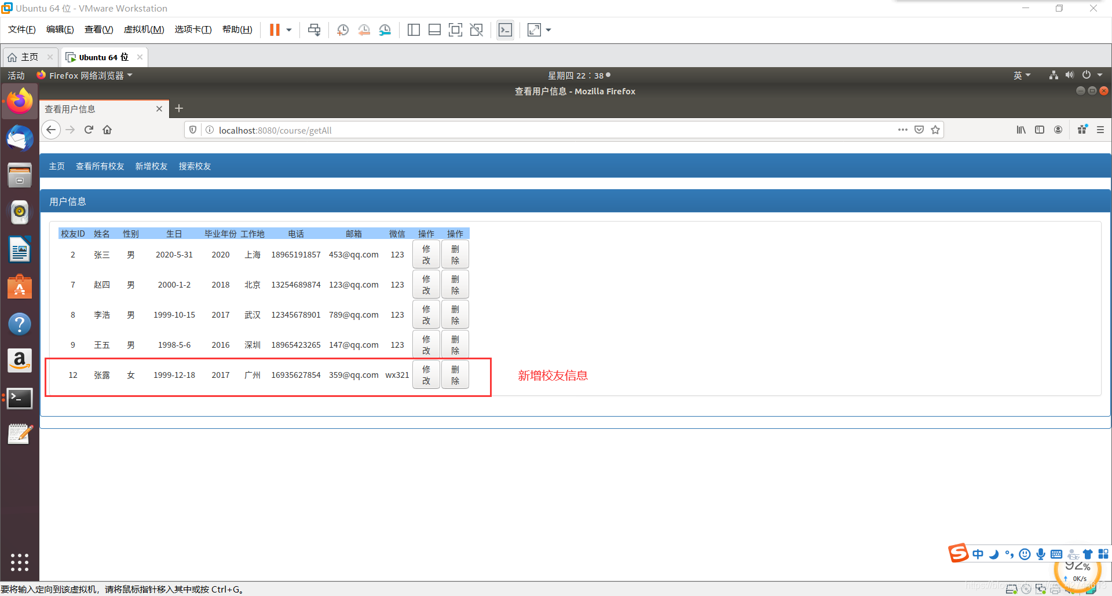Click 删除 button for 张三 row
1112x596 pixels.
(x=455, y=255)
